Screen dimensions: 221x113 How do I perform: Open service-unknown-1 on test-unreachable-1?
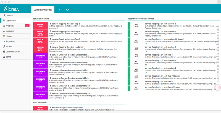click(x=70, y=55)
